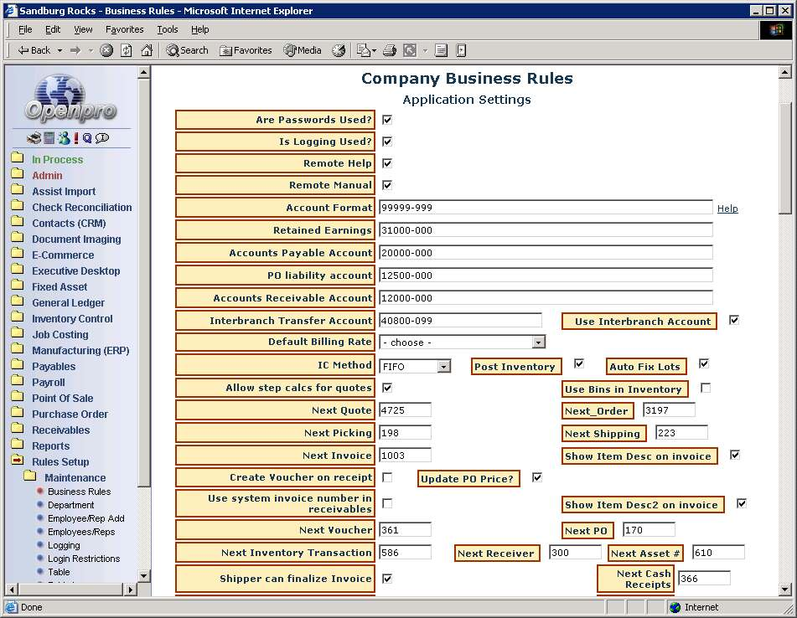Open the Department link under Maintenance
The image size is (797, 618).
click(70, 505)
